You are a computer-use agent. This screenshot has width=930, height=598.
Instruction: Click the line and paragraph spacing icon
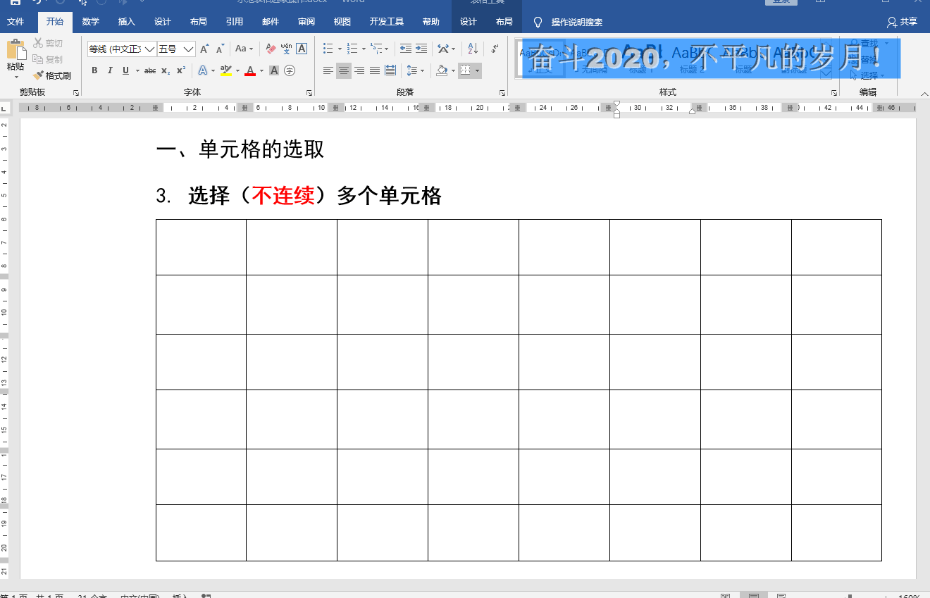412,70
